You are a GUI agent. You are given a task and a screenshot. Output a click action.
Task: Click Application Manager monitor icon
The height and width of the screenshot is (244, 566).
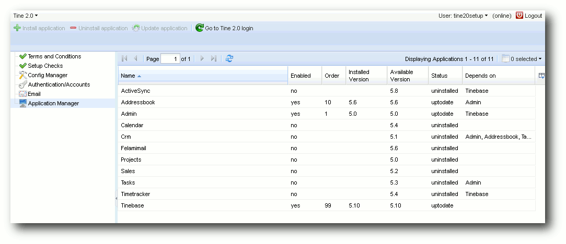[x=23, y=103]
